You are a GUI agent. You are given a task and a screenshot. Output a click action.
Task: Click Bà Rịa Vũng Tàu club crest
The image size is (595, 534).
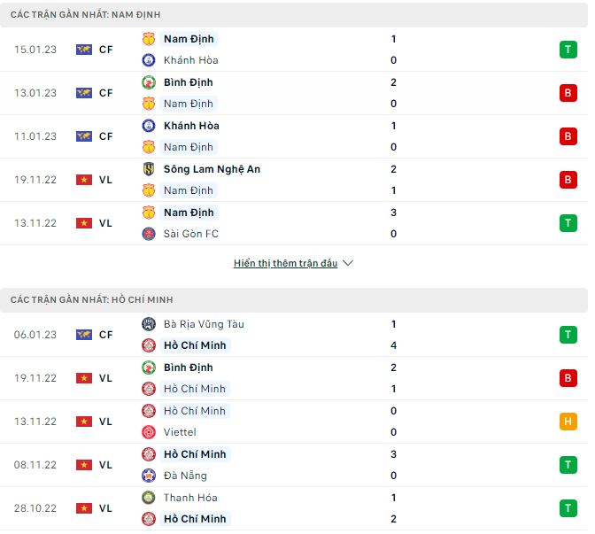[149, 324]
